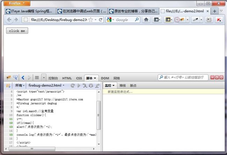Deactivate Firebug with the red power button
Screen dimensions: 227x155
click(x=221, y=77)
